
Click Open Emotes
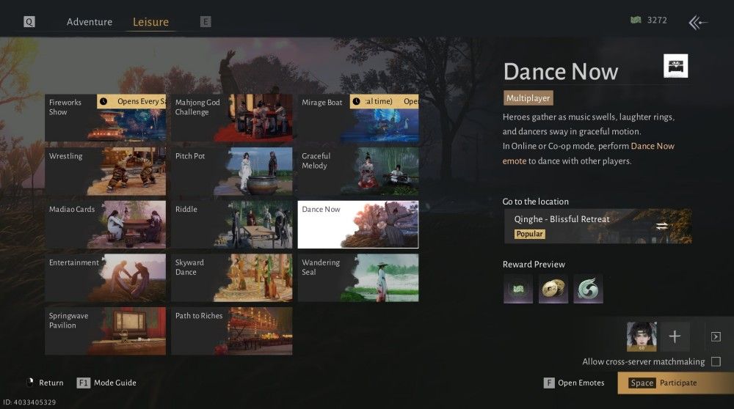click(581, 383)
